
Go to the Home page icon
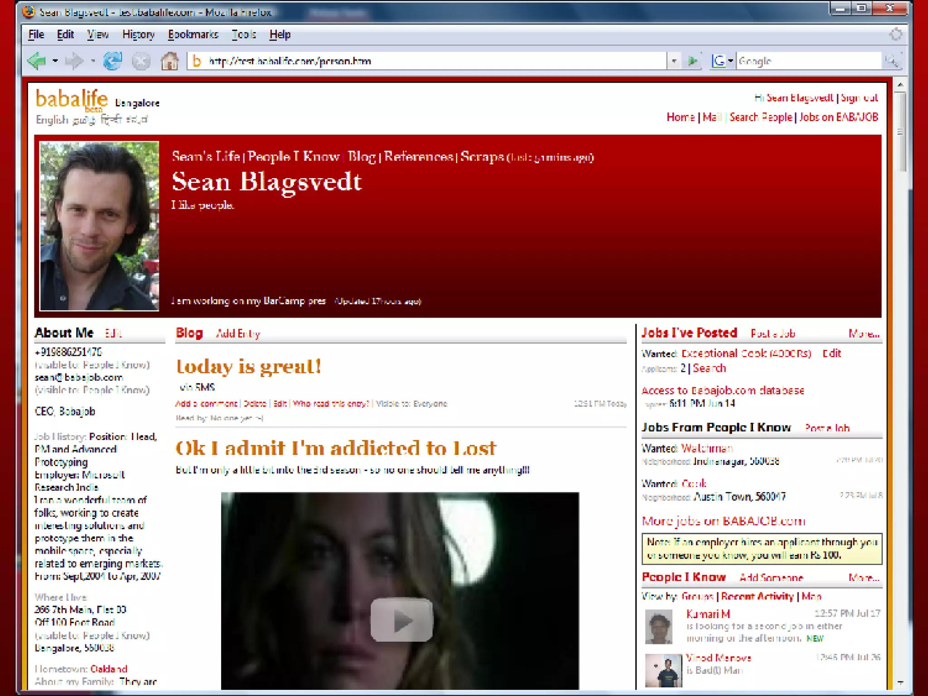tap(169, 61)
